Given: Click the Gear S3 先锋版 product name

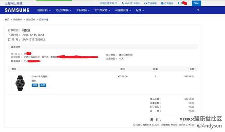Looking at the screenshot, I should coord(39,77).
